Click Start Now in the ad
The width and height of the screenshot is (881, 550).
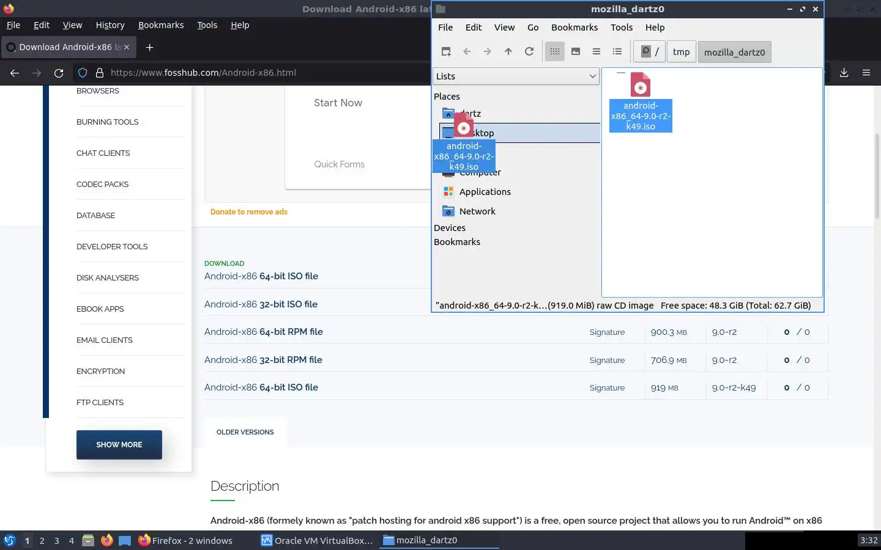pyautogui.click(x=338, y=103)
